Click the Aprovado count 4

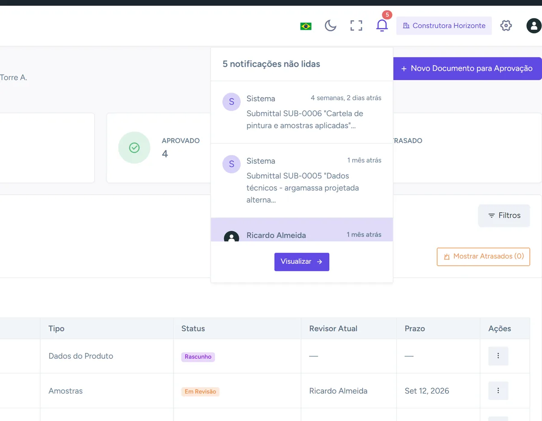click(165, 154)
